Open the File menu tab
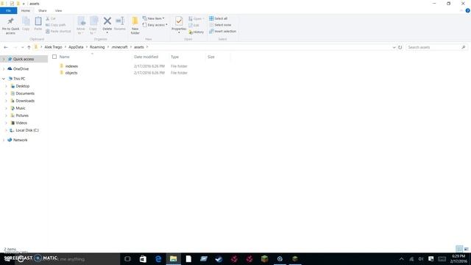The width and height of the screenshot is (471, 265). click(x=8, y=10)
